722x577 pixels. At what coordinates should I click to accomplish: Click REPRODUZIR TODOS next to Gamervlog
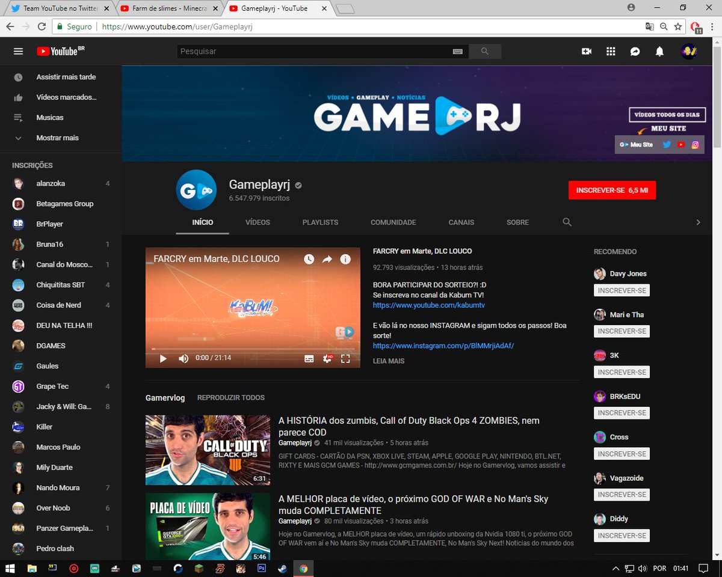tap(231, 398)
